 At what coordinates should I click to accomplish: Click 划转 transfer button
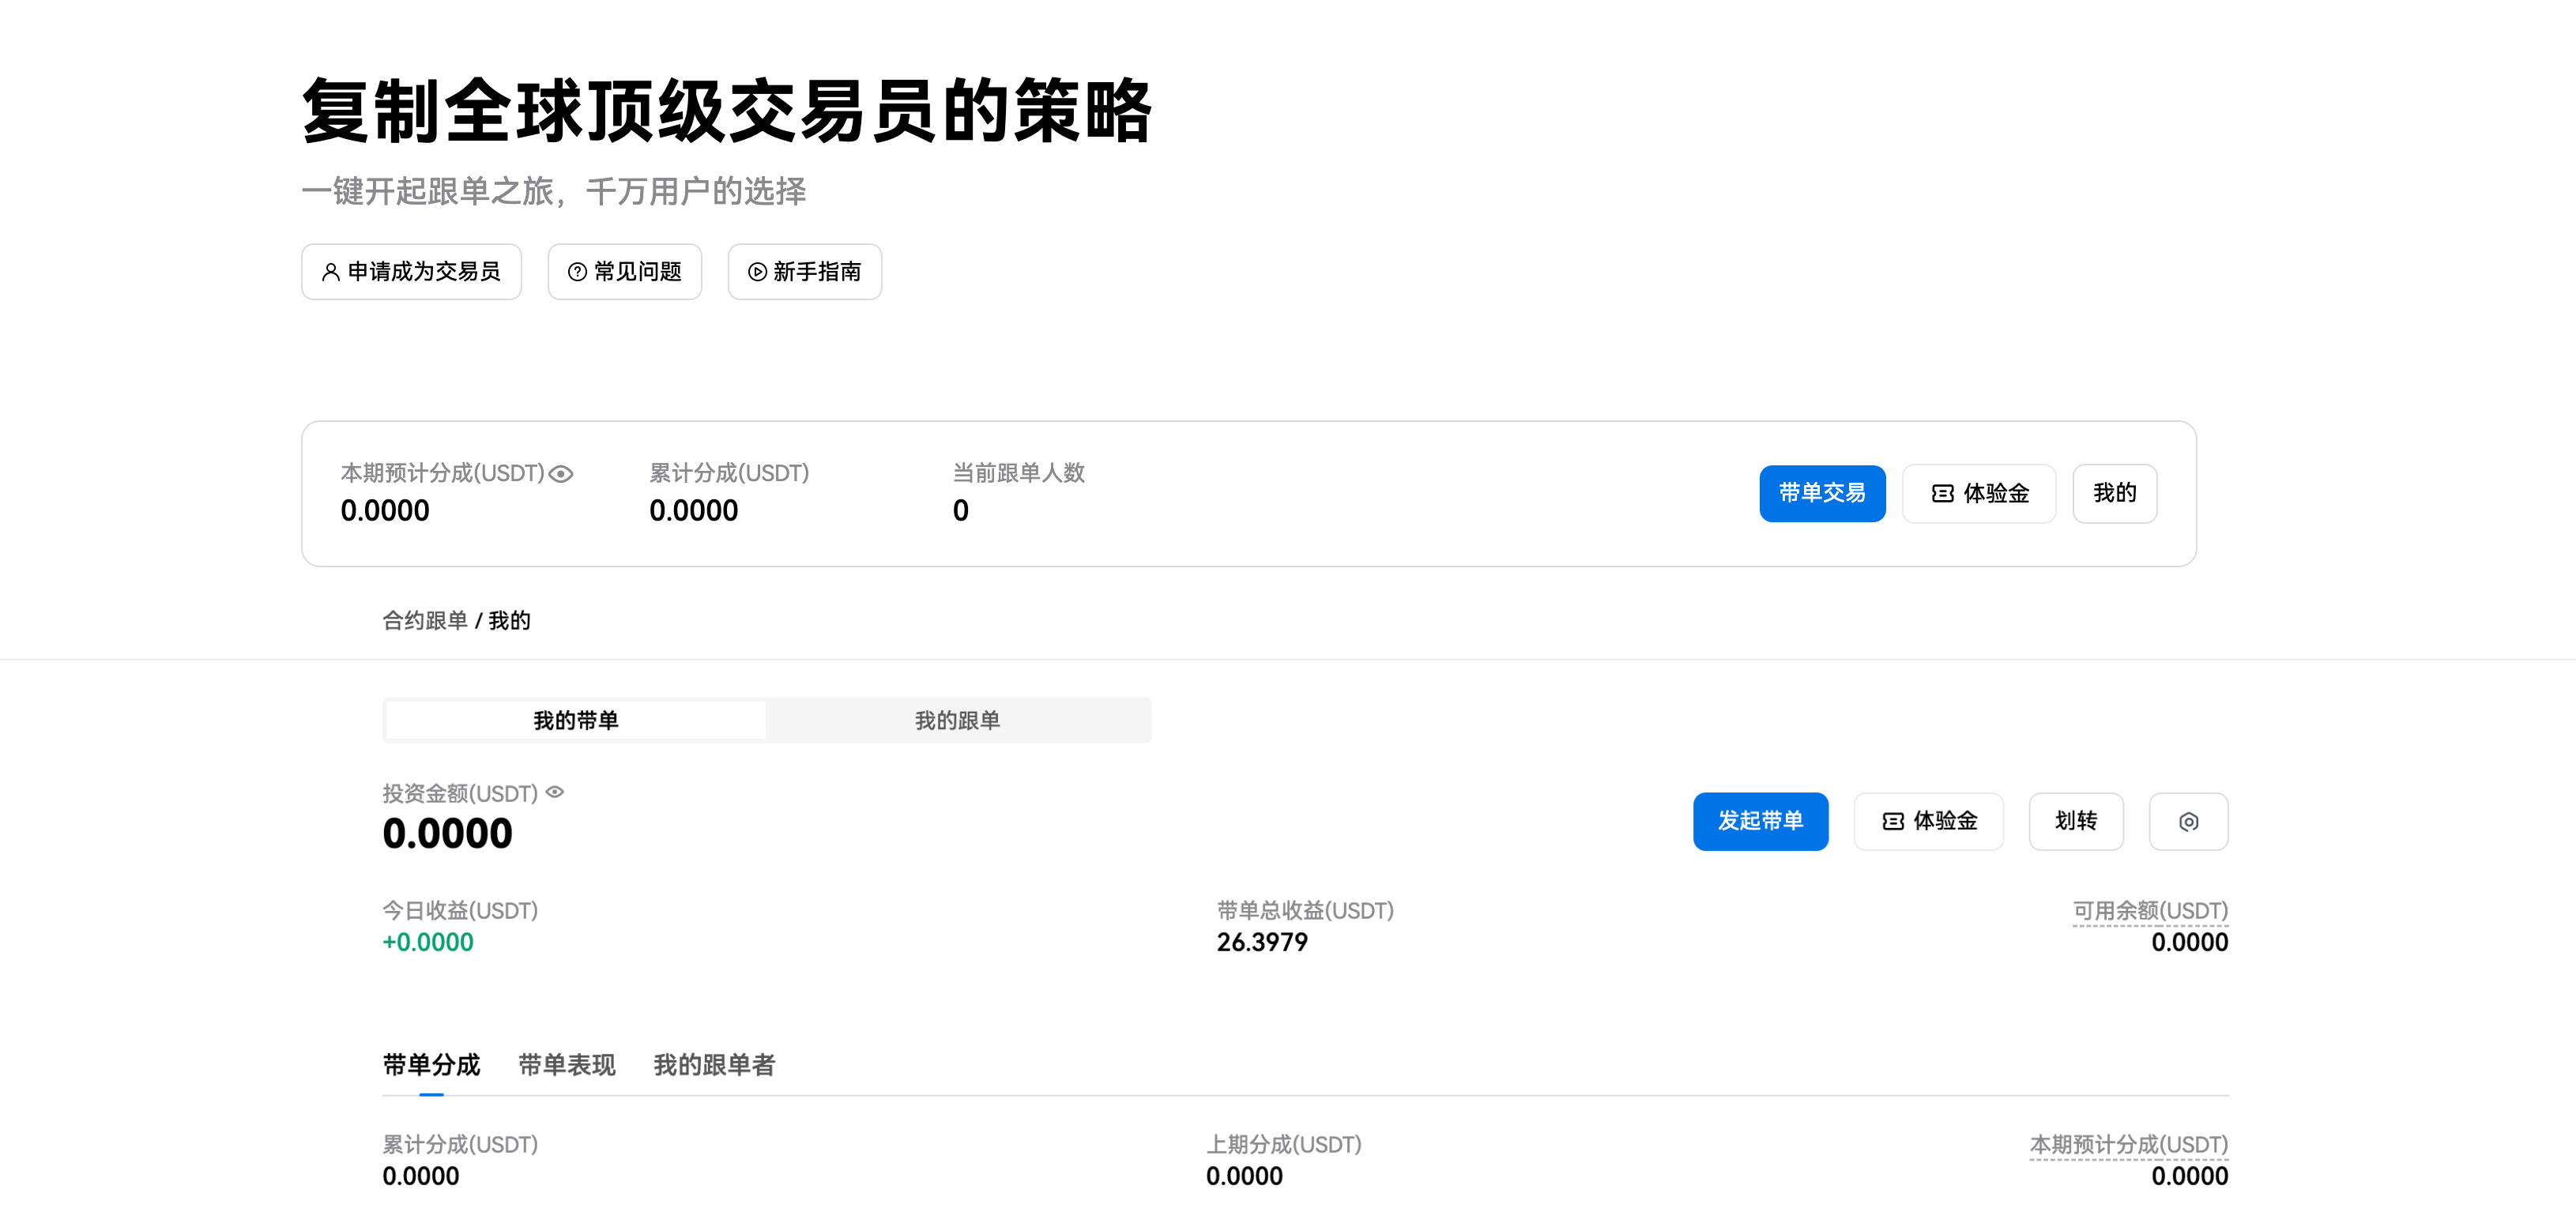click(2075, 821)
